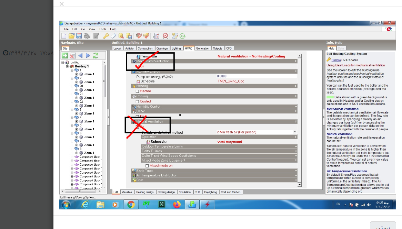The height and width of the screenshot is (229, 402).
Task: Expand the Humidity Control section
Action: (x=214, y=107)
